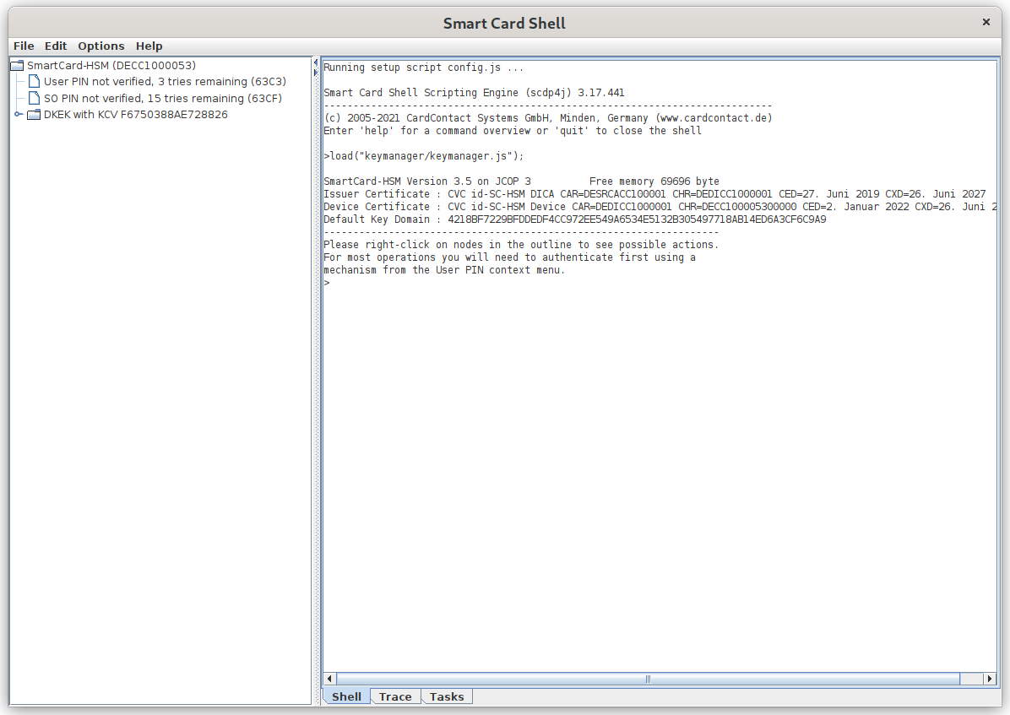Click the horizontal scrollbar's right arrow
This screenshot has width=1010, height=715.
pos(990,679)
